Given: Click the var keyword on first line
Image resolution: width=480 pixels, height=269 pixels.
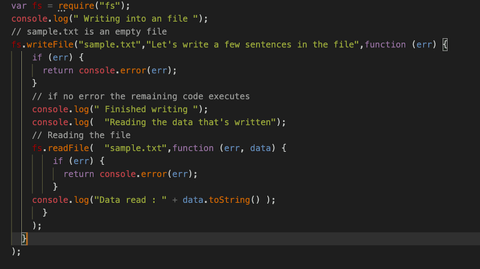Looking at the screenshot, I should pyautogui.click(x=19, y=6).
